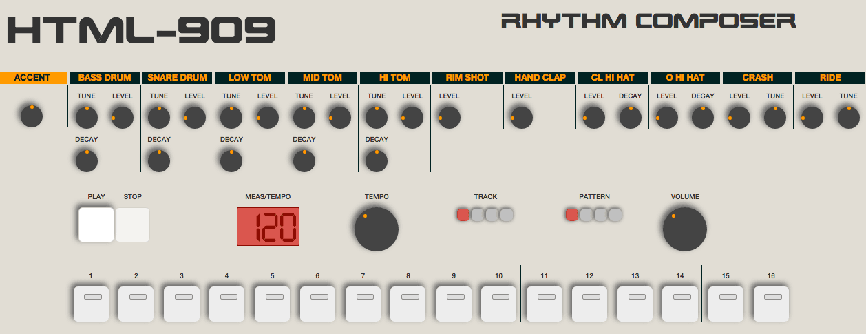Select the fourth Pattern button
Screen dimensions: 866x334
(x=615, y=215)
